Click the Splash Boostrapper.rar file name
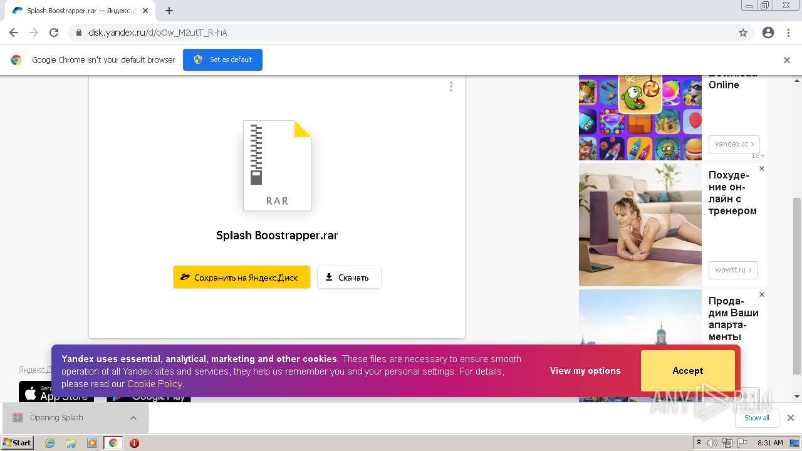Viewport: 802px width, 451px height. coord(277,236)
